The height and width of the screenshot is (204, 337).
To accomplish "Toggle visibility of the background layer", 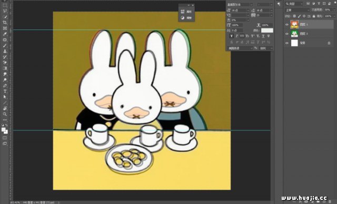I will click(x=286, y=43).
